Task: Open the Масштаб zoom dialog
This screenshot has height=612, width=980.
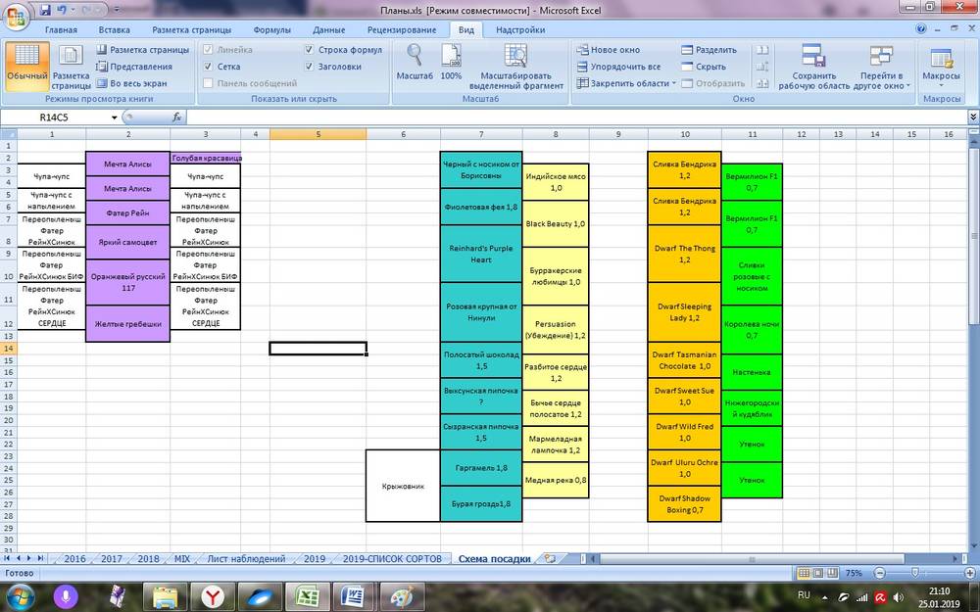Action: click(x=415, y=65)
